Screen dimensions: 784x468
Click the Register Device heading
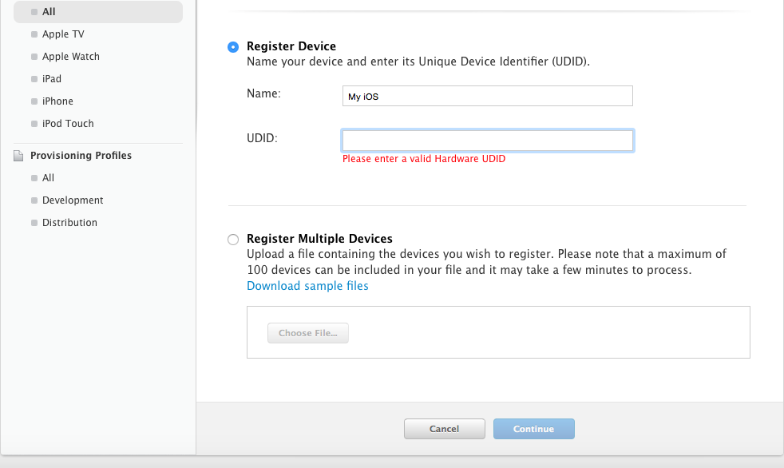pyautogui.click(x=291, y=46)
